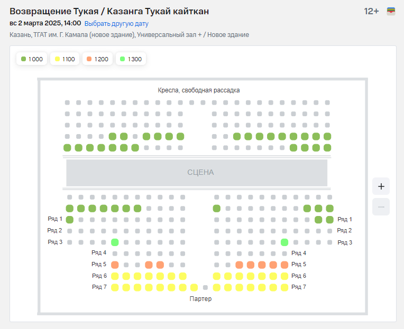Image resolution: width=404 pixels, height=329 pixels.
Task: Toggle the 1000 price filter chip
Action: pyautogui.click(x=32, y=59)
